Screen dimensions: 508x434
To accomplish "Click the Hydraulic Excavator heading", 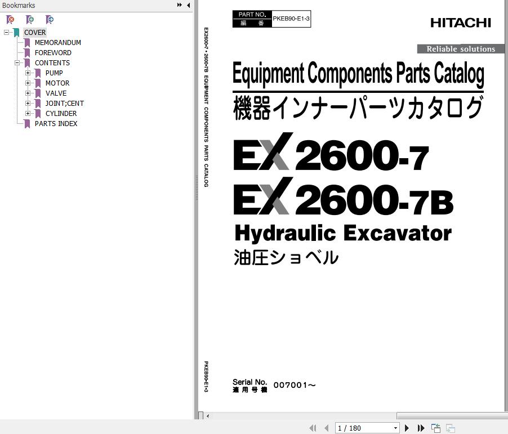I will click(x=343, y=233).
